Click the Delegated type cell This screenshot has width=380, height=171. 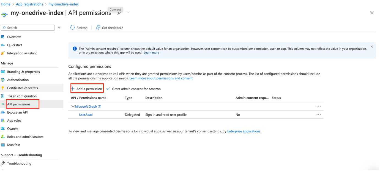point(132,115)
